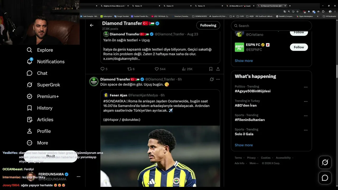Open options for ABD'den İran trend
This screenshot has width=338, height=190.
pyautogui.click(x=306, y=101)
